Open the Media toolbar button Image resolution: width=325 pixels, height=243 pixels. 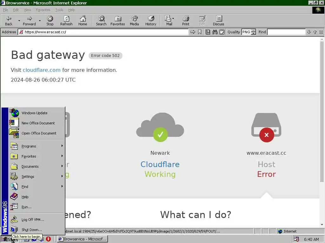pos(134,21)
